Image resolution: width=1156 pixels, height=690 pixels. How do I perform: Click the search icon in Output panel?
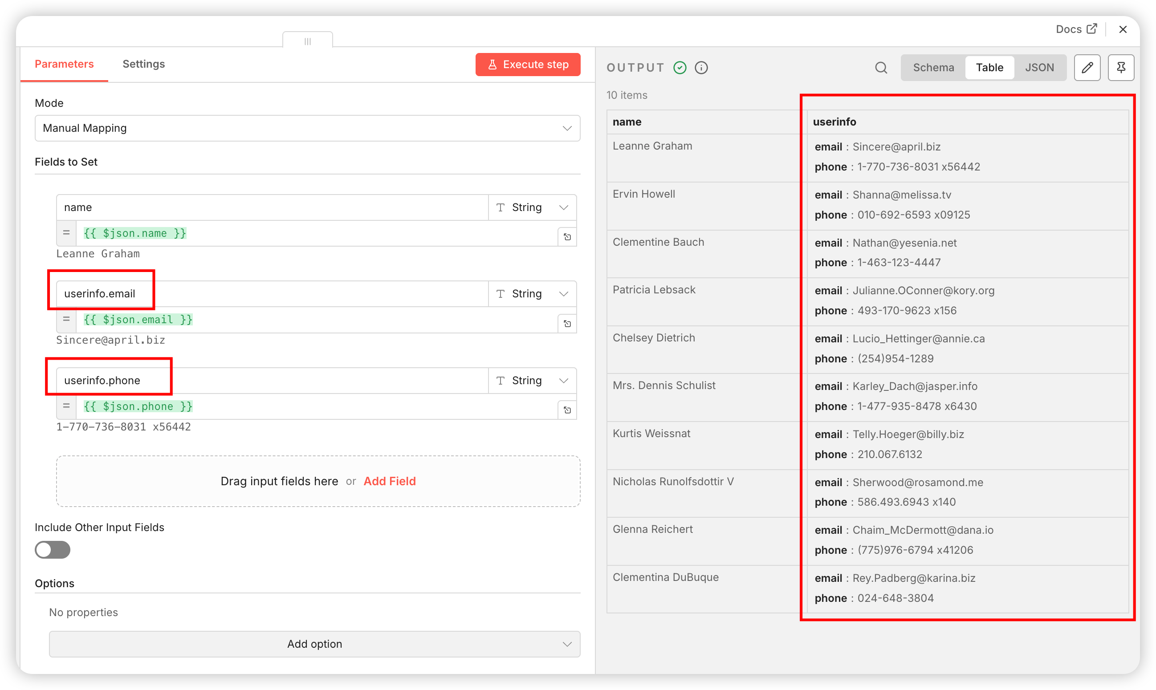(881, 68)
